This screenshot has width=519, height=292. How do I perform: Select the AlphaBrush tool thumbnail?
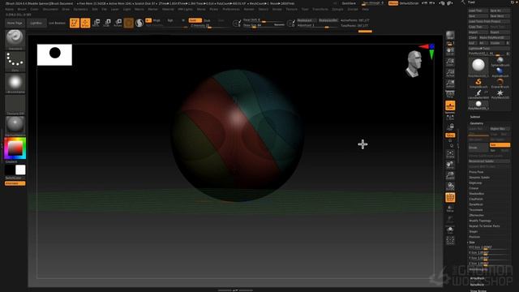coord(500,72)
